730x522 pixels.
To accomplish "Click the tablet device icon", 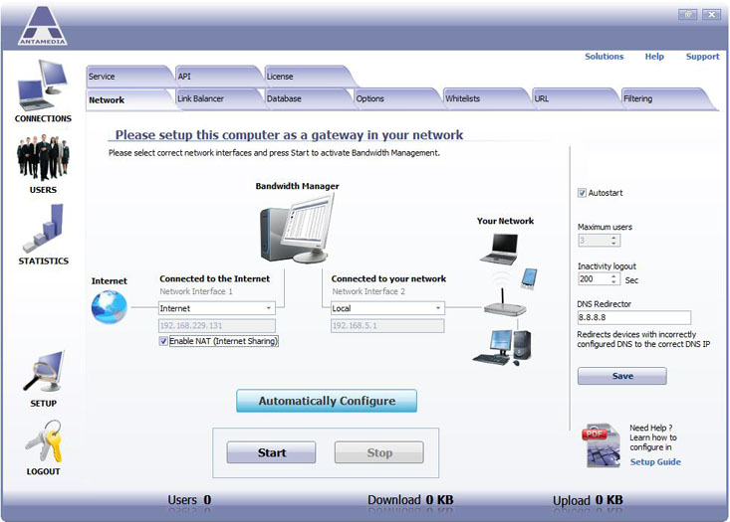I will click(x=529, y=278).
